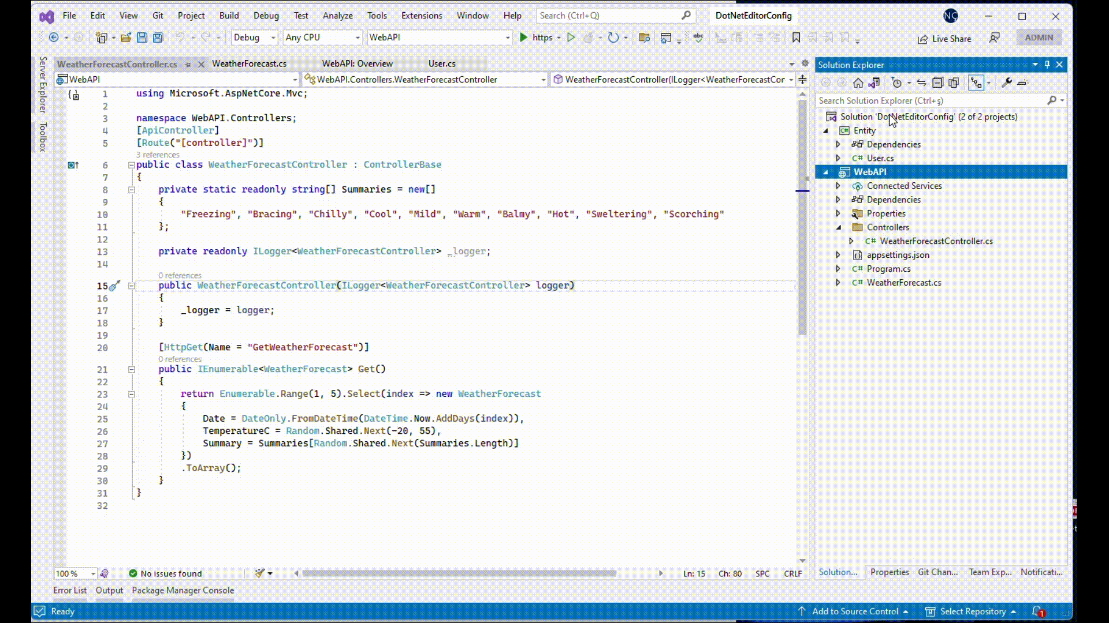Click the bookmark icon in the toolbar
The width and height of the screenshot is (1109, 623).
(796, 37)
